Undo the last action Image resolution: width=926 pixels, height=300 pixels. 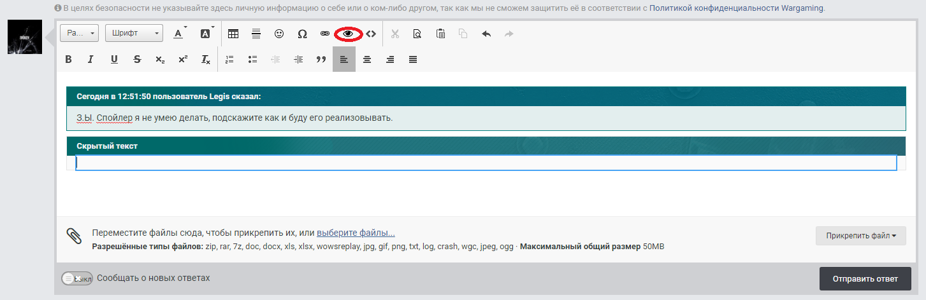(486, 34)
